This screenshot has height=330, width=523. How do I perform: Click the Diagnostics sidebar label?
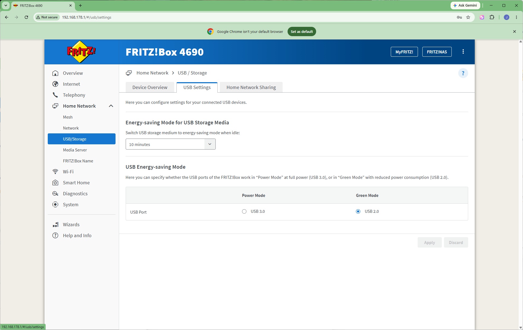[75, 194]
